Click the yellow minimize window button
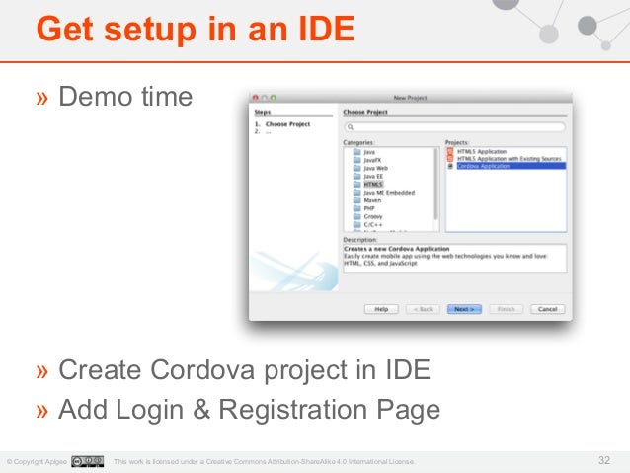This screenshot has height=473, width=630. click(265, 98)
